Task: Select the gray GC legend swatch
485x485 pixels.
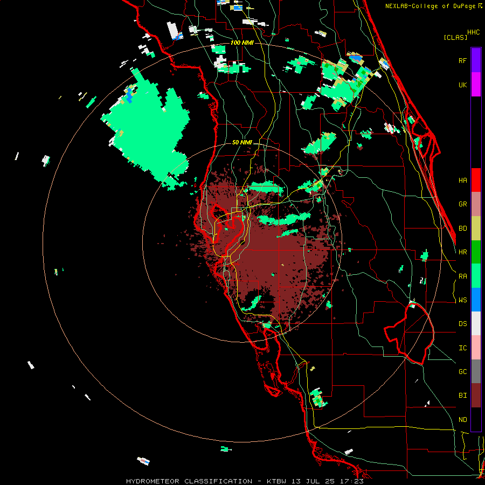Action: [x=476, y=371]
